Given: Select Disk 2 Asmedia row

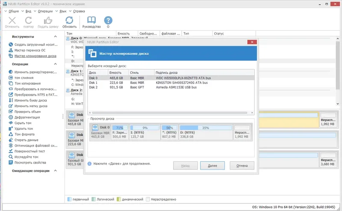Looking at the screenshot, I should [171, 87].
